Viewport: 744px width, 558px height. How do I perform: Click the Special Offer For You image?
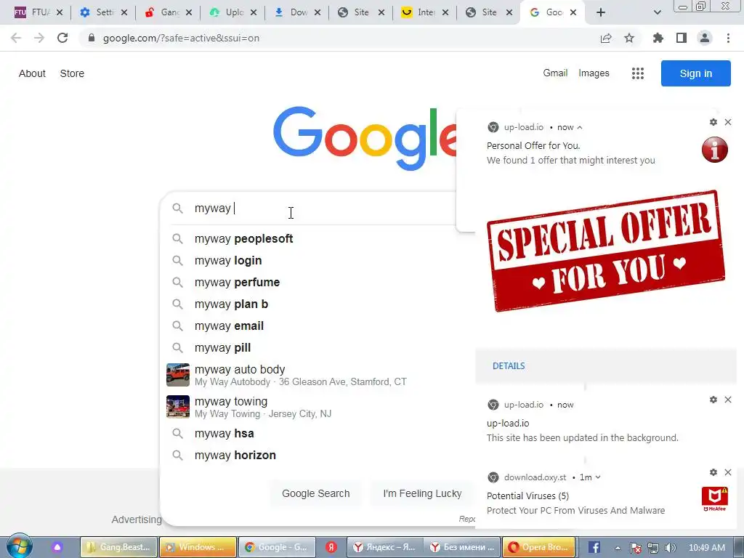(606, 251)
